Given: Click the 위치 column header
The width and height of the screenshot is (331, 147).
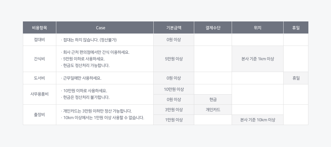Looking at the screenshot, I should pos(258,28).
